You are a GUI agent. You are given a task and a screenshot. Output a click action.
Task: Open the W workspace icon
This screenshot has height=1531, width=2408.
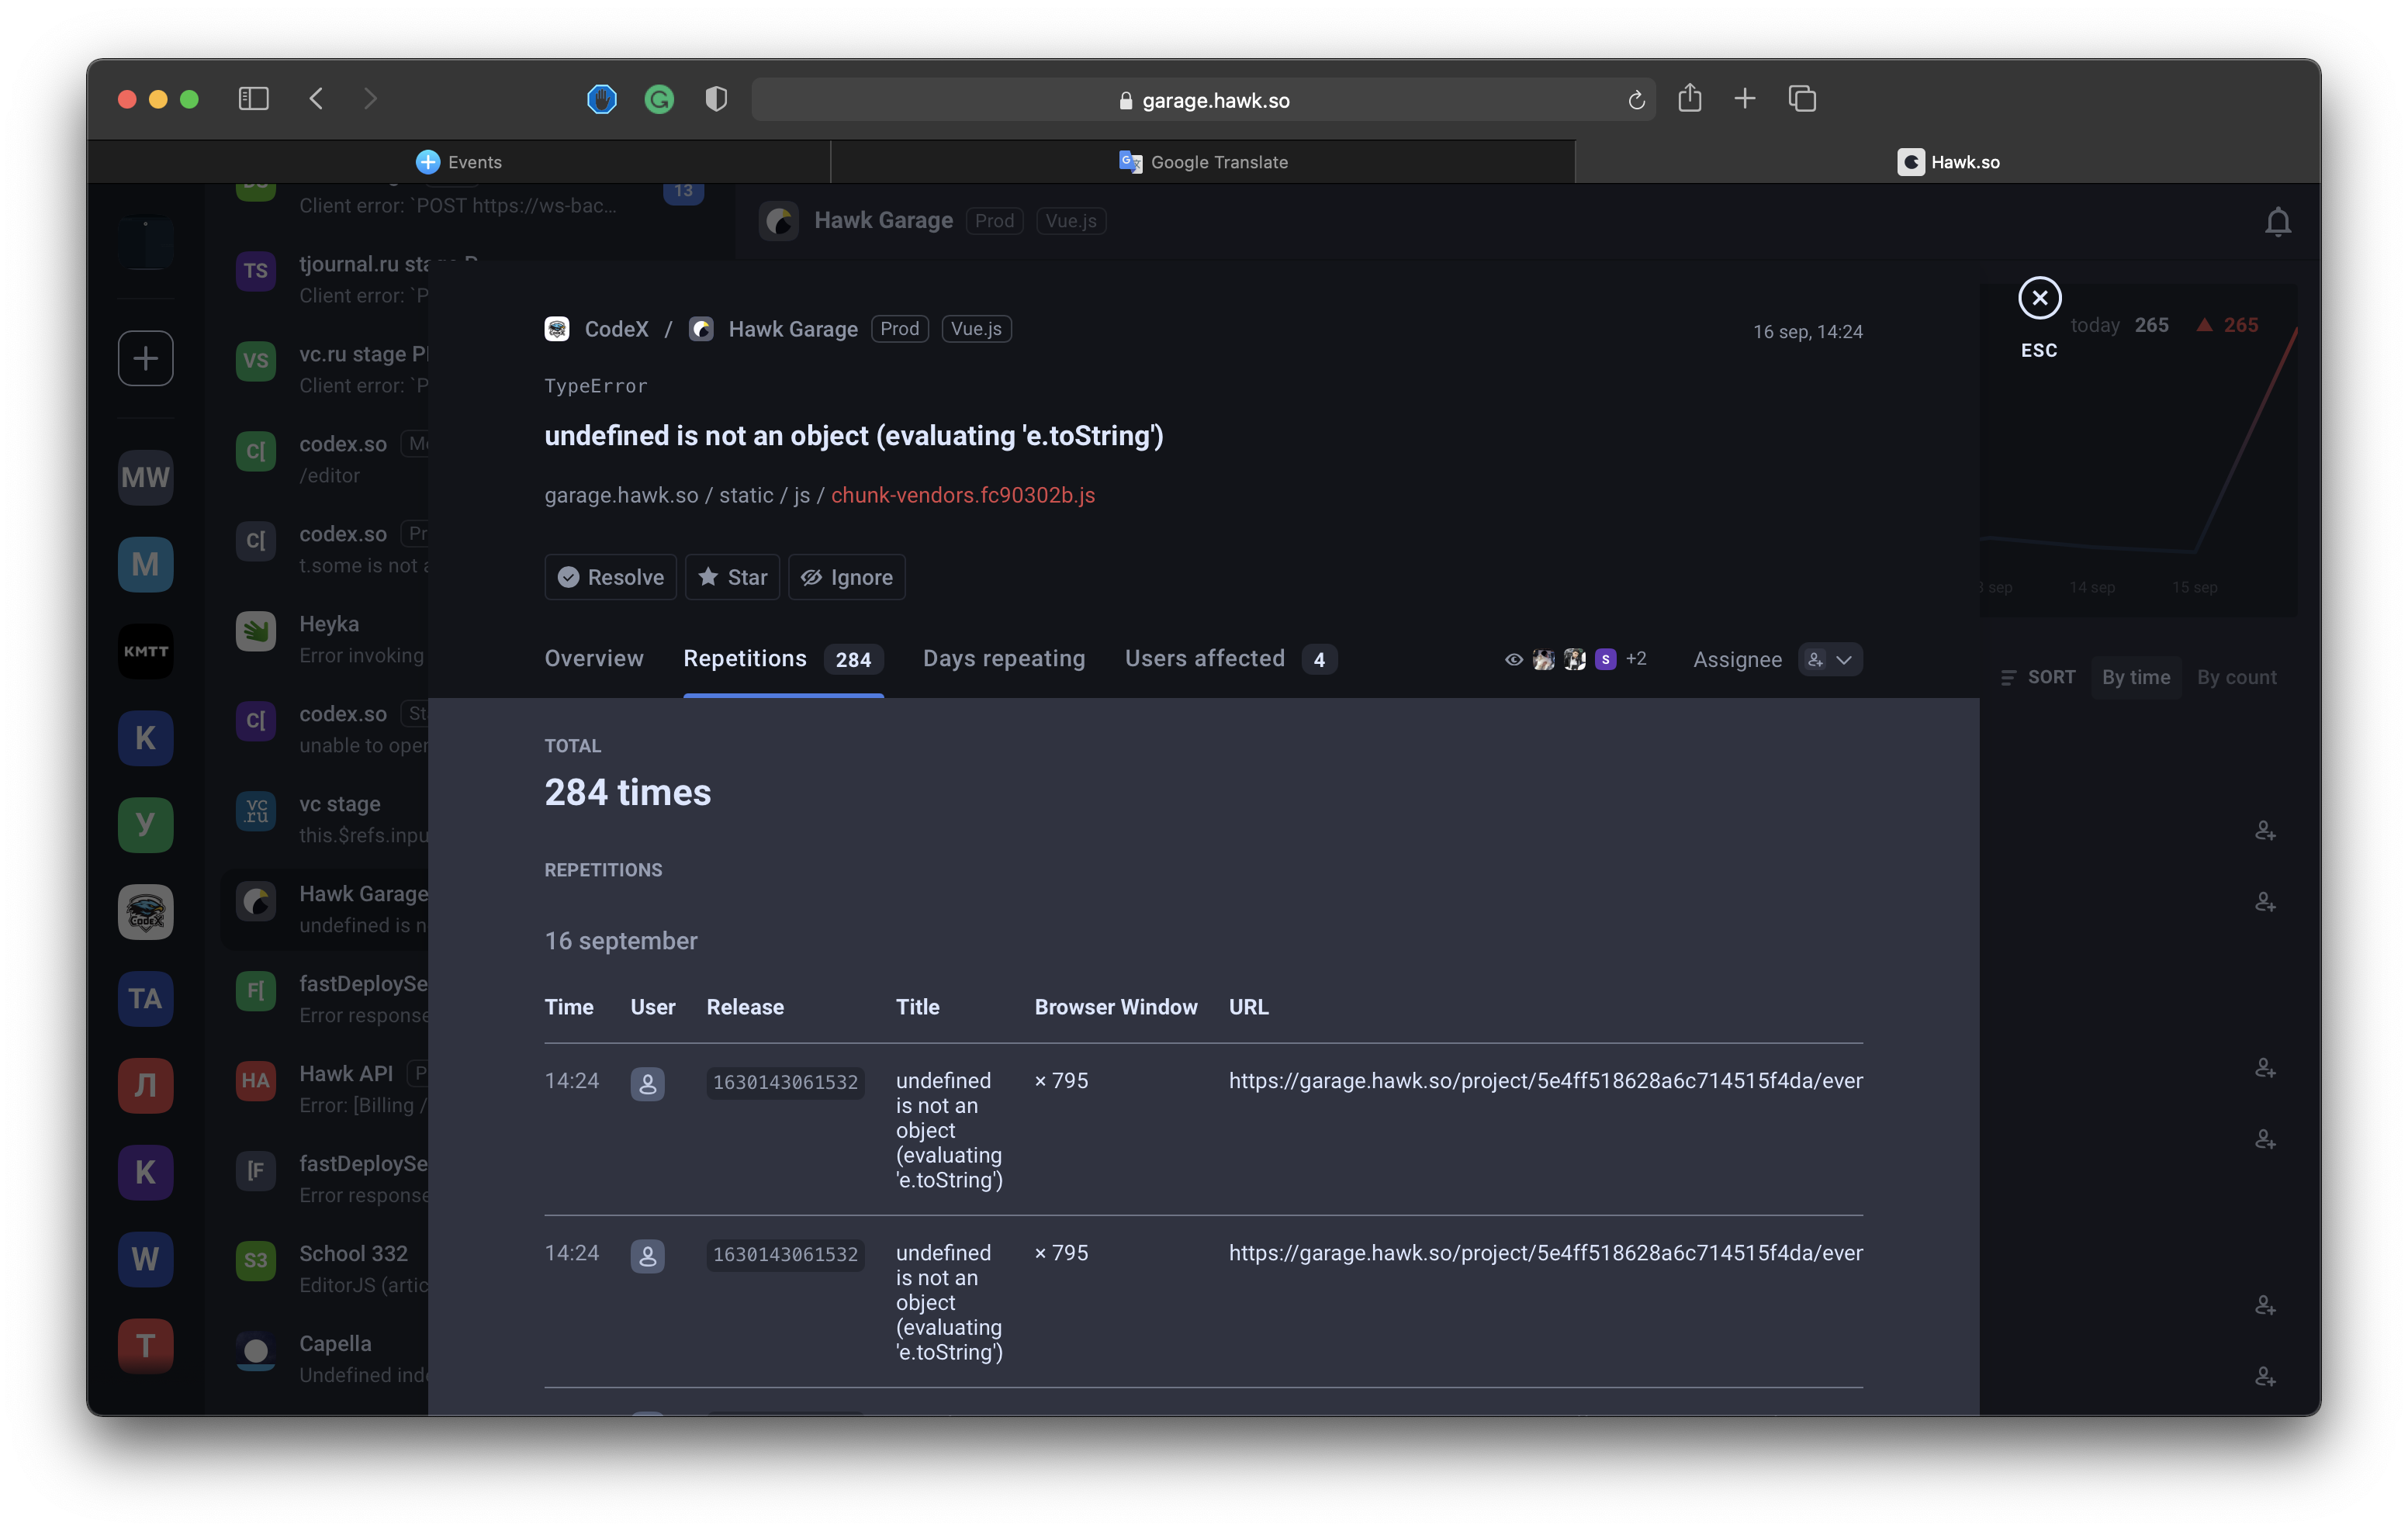coord(146,1259)
